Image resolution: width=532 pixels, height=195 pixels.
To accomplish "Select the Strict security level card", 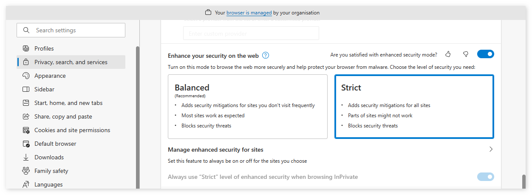I will 414,107.
